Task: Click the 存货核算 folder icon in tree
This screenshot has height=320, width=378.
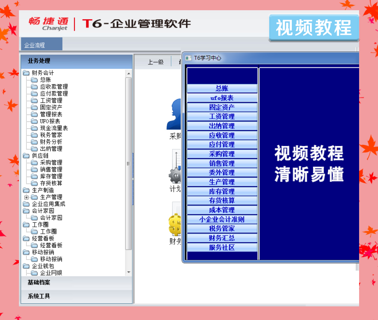Action: point(34,183)
